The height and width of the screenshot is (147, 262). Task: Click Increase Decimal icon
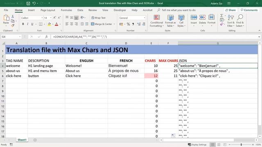click(x=139, y=24)
